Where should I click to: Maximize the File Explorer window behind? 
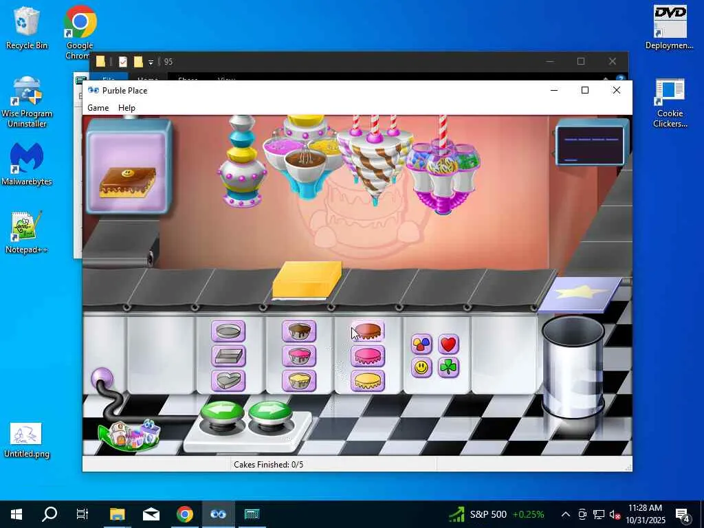tap(581, 61)
